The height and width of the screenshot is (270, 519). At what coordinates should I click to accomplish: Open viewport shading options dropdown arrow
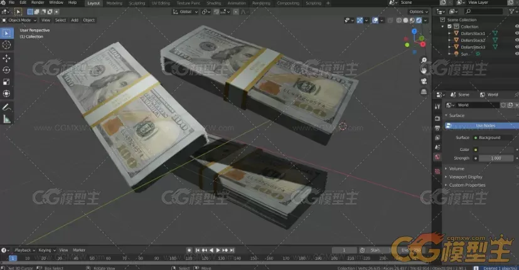[425, 21]
